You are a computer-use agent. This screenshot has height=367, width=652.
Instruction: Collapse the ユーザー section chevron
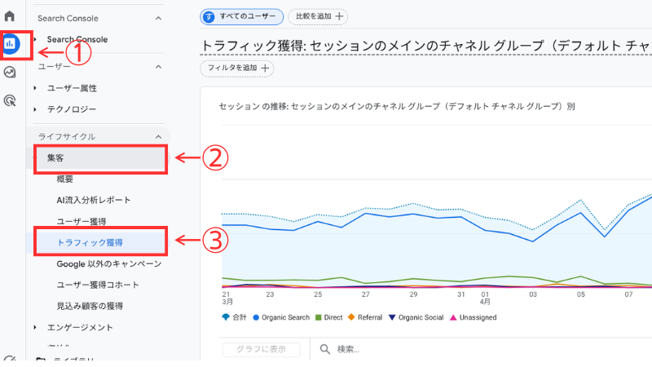click(158, 66)
